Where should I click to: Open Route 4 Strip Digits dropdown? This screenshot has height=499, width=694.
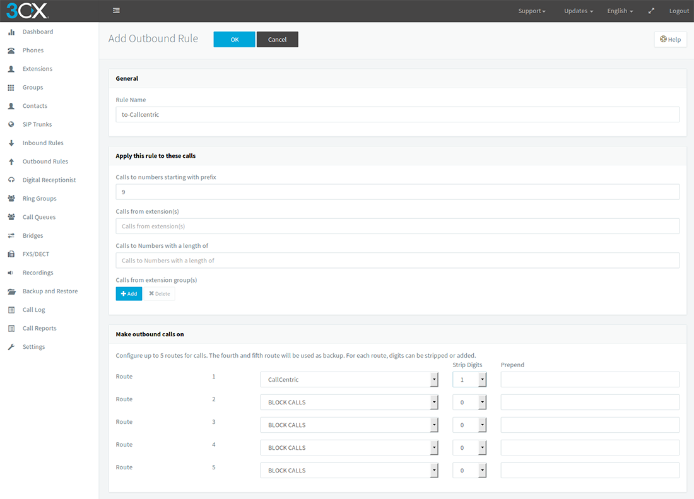pos(469,448)
